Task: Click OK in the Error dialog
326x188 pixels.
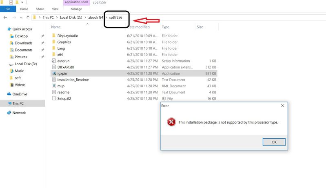Action: [x=274, y=142]
